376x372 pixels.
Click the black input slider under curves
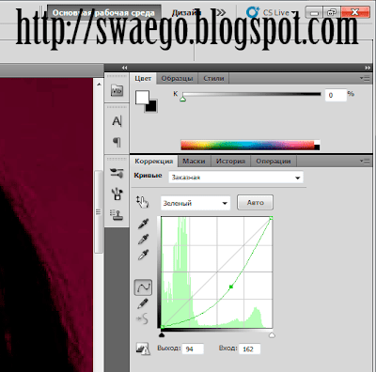[x=162, y=335]
